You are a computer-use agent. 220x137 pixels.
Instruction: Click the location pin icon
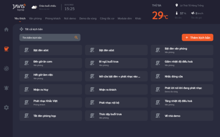click(176, 5)
